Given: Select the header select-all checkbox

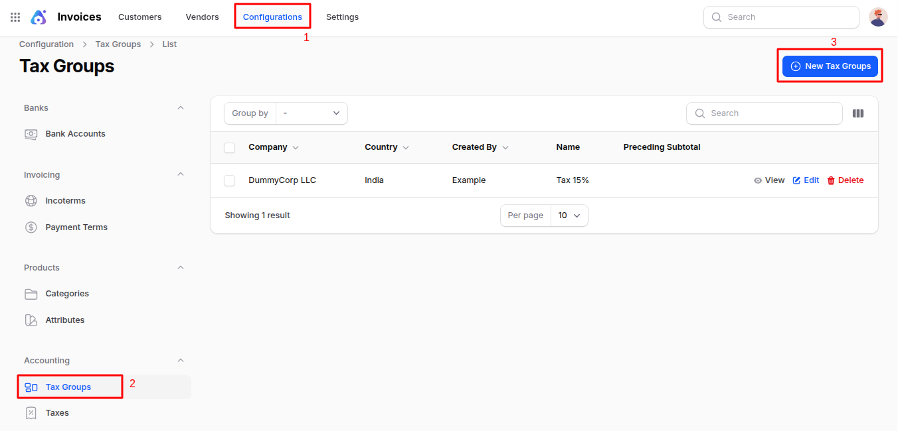Looking at the screenshot, I should coord(230,148).
